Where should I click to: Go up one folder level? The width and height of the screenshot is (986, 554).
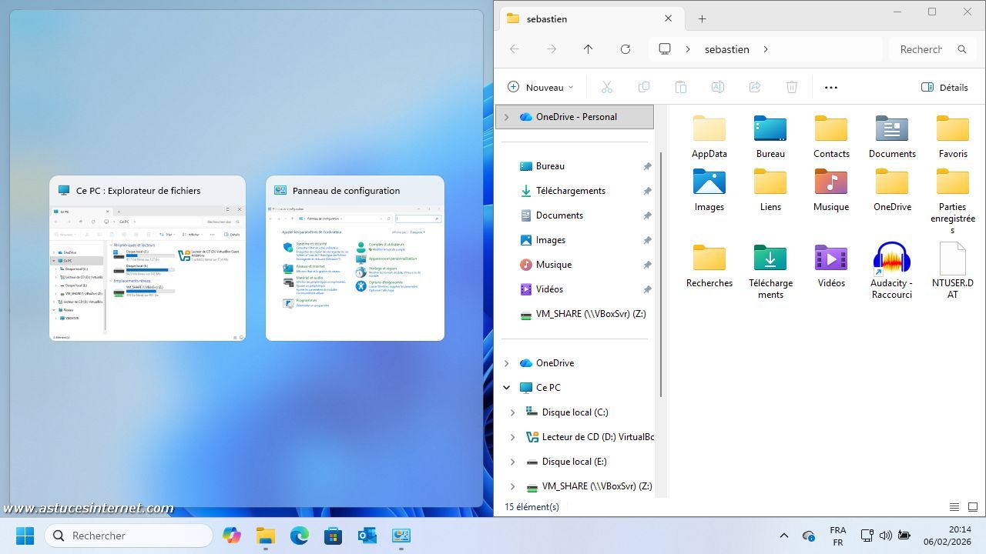tap(589, 49)
